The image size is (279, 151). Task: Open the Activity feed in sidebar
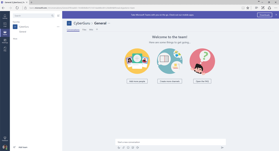coord(5,17)
